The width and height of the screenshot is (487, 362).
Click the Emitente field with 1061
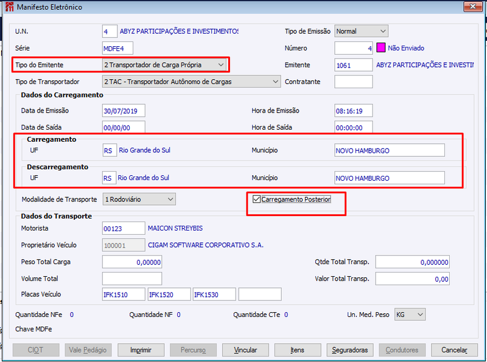(x=354, y=65)
